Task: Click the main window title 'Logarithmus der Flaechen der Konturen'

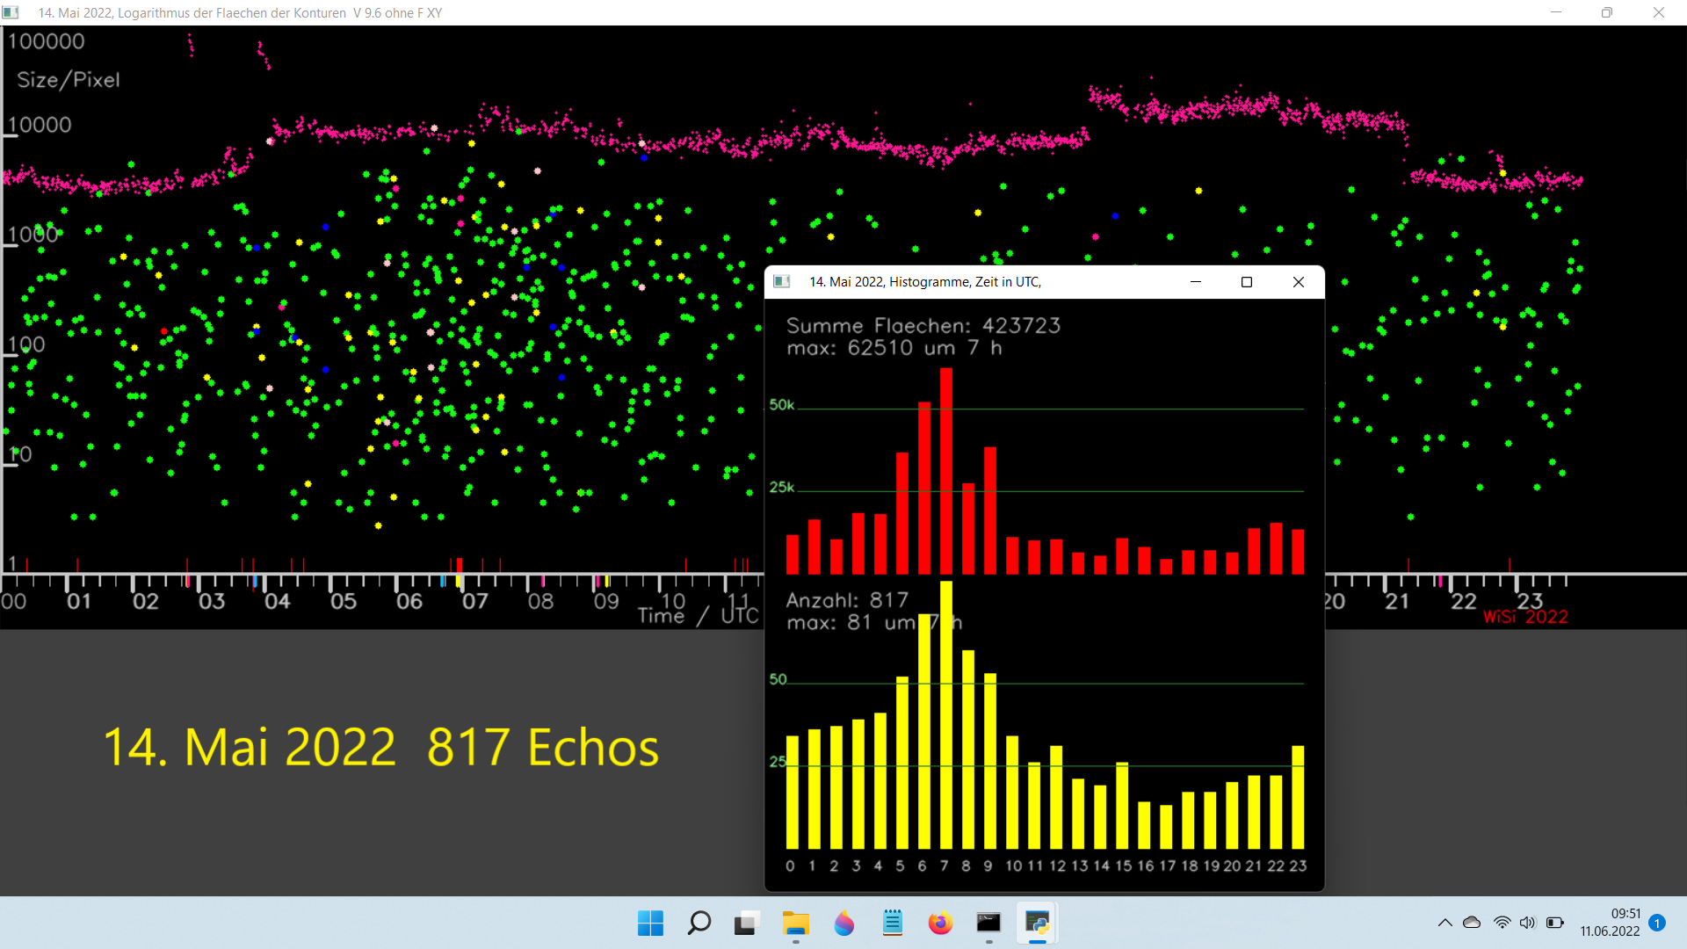Action: click(x=232, y=13)
